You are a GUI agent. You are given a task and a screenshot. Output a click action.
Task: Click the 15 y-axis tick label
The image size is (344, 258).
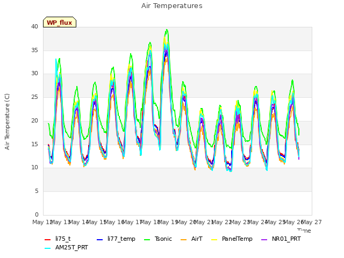pos(34,144)
